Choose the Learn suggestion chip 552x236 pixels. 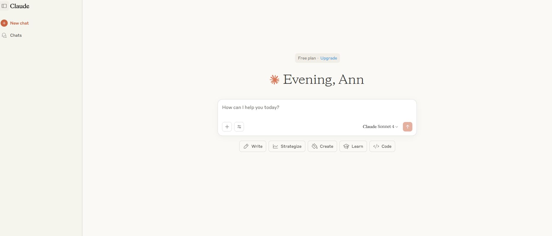(353, 146)
